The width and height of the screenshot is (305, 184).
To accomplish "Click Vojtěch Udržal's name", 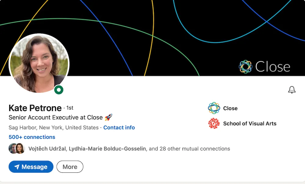I will [x=47, y=149].
